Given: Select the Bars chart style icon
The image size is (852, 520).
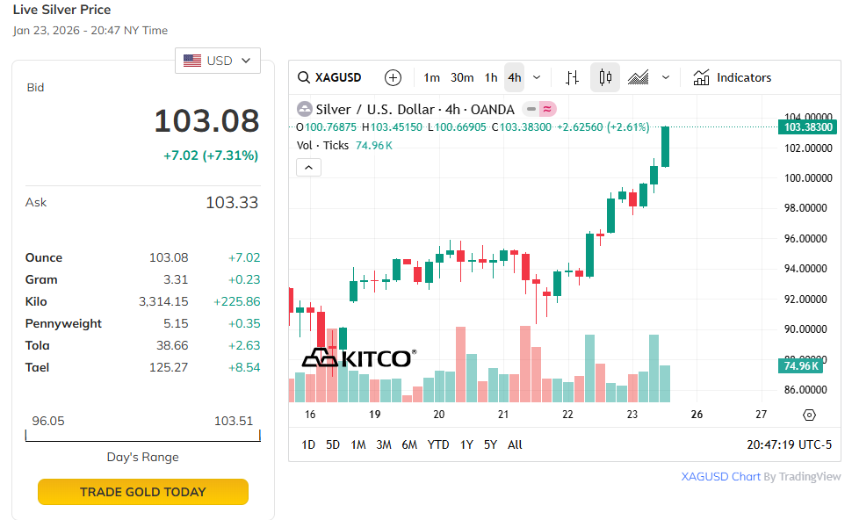Looking at the screenshot, I should (573, 77).
